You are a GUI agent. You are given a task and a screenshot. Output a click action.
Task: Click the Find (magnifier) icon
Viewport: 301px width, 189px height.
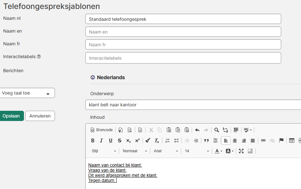point(217,130)
